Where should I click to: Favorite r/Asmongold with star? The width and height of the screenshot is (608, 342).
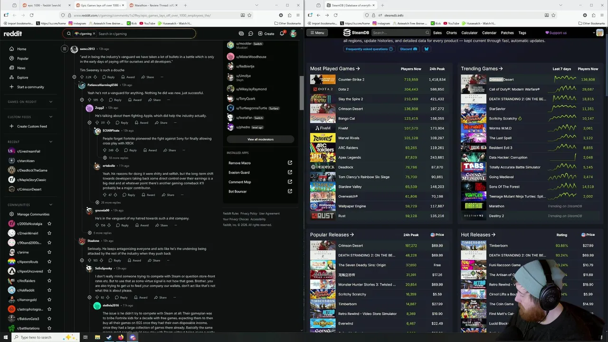49,300
